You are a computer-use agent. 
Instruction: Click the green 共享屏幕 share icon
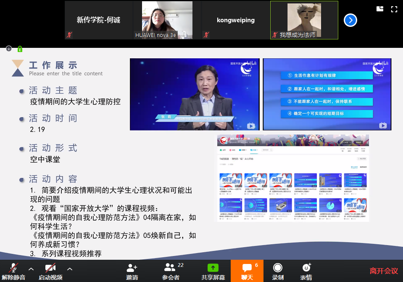pos(213,268)
